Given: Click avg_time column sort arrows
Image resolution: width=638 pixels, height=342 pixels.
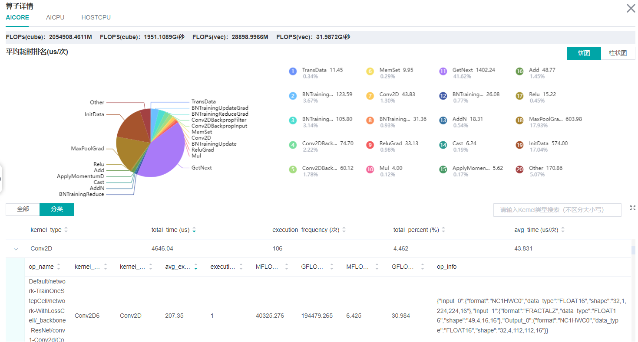Looking at the screenshot, I should [x=563, y=230].
